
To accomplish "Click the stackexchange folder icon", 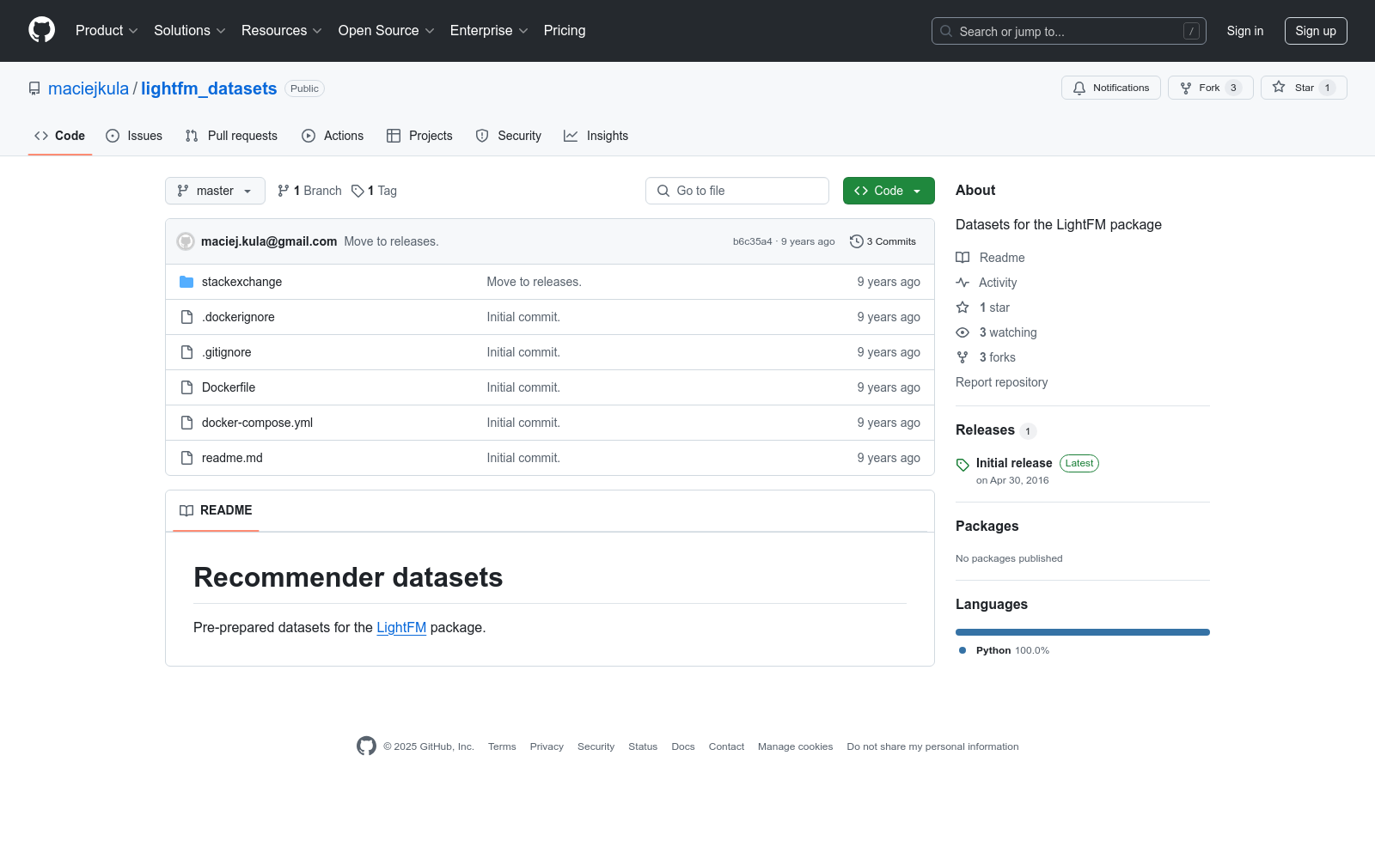I will (x=186, y=282).
